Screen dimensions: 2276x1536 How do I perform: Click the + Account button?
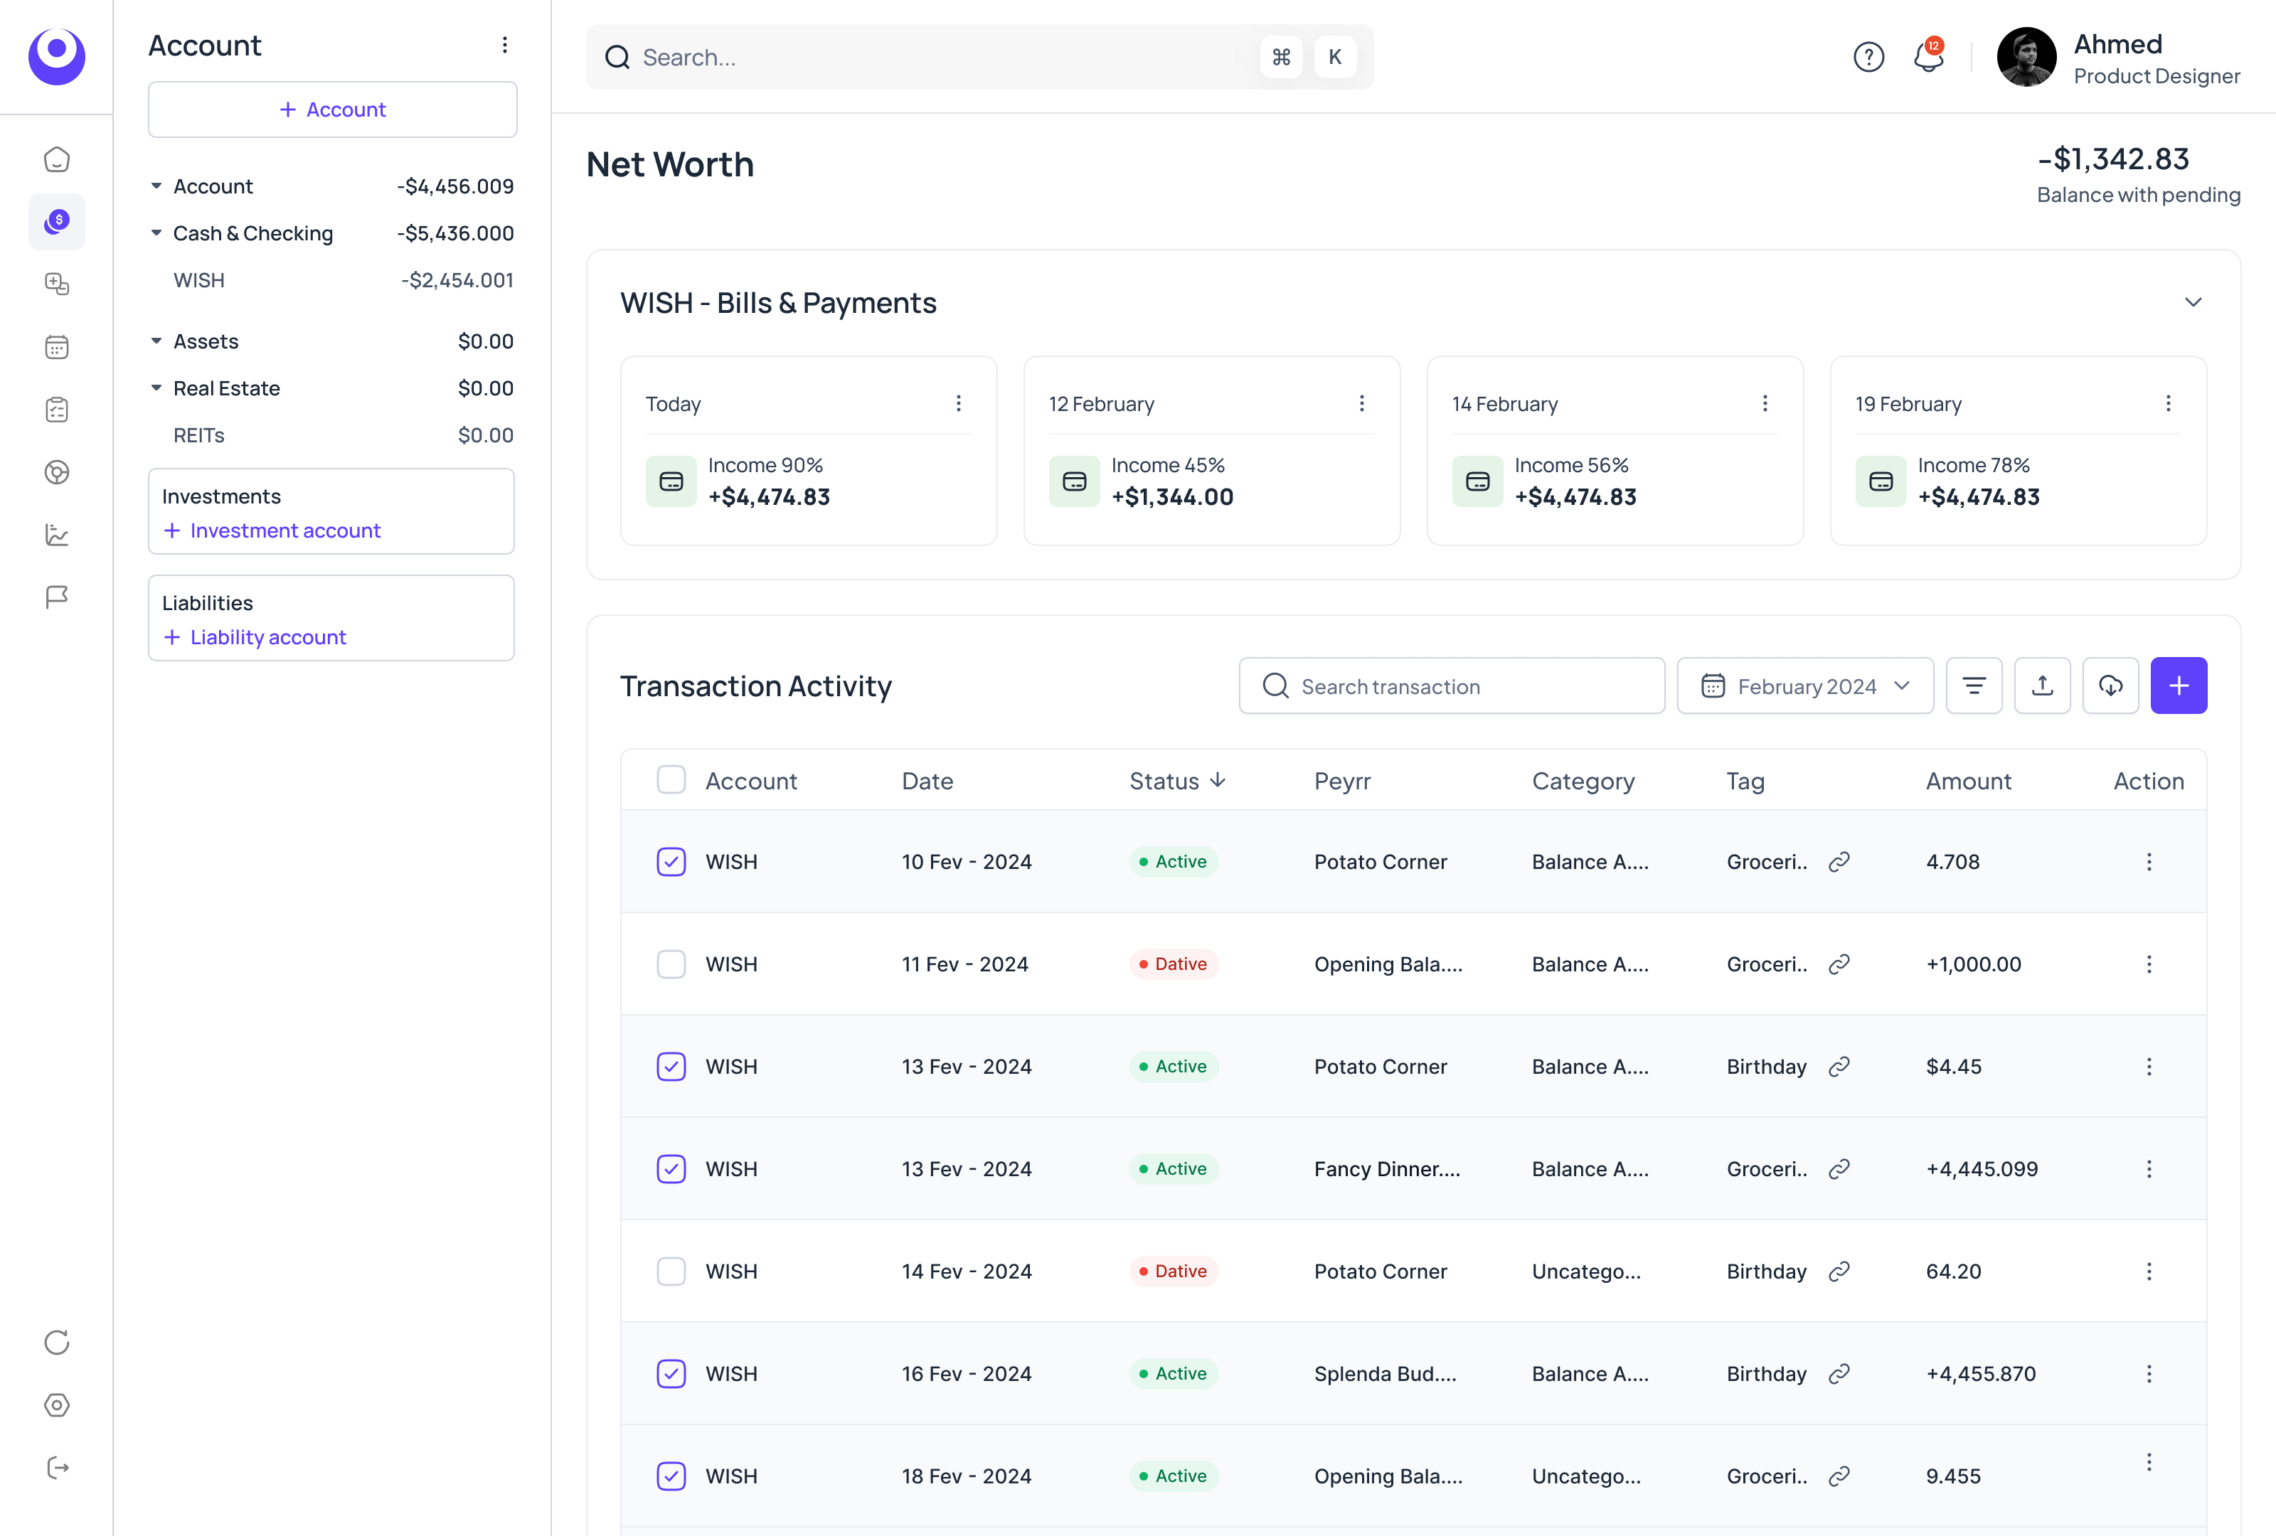pos(333,110)
